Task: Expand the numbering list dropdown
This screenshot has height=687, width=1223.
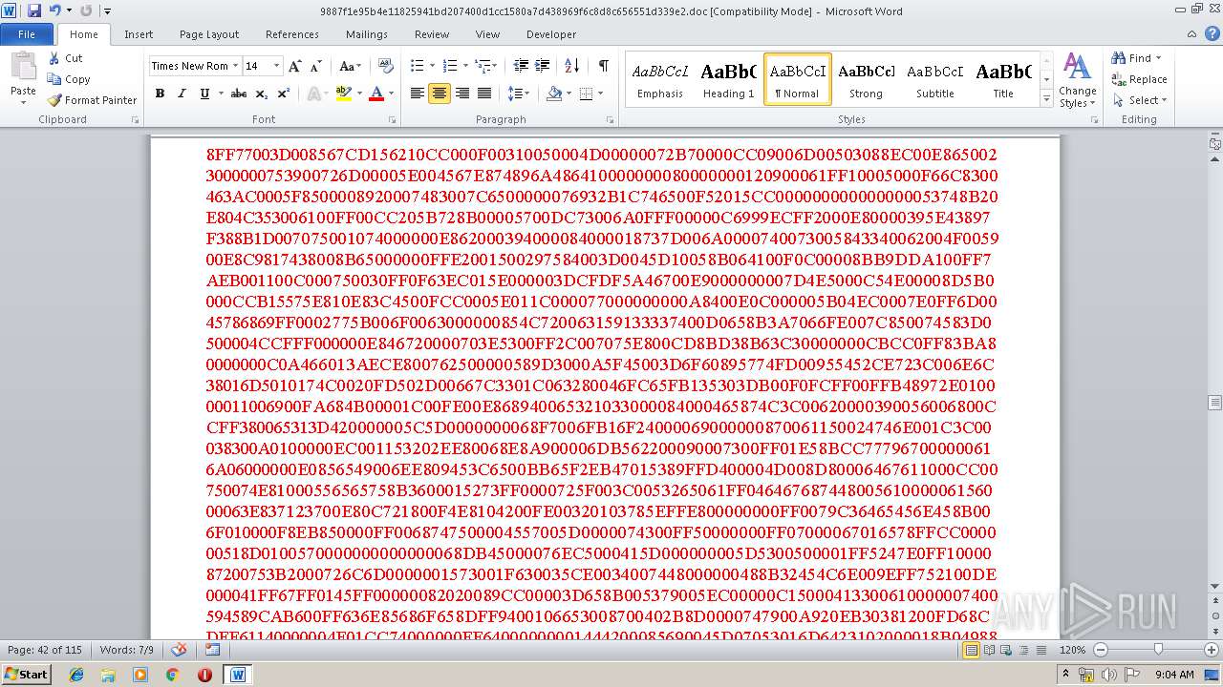Action: (x=465, y=66)
